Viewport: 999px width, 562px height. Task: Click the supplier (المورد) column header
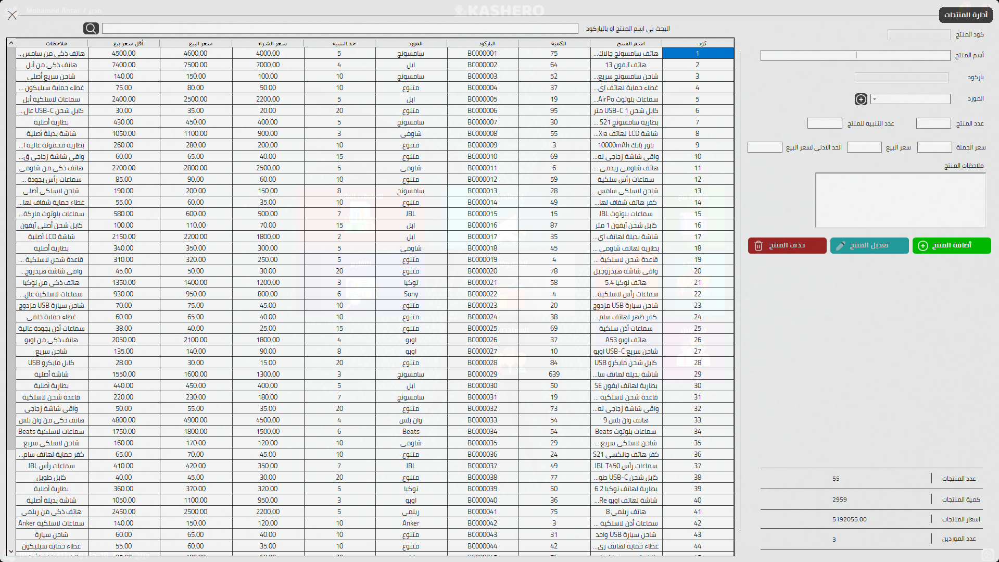click(411, 43)
